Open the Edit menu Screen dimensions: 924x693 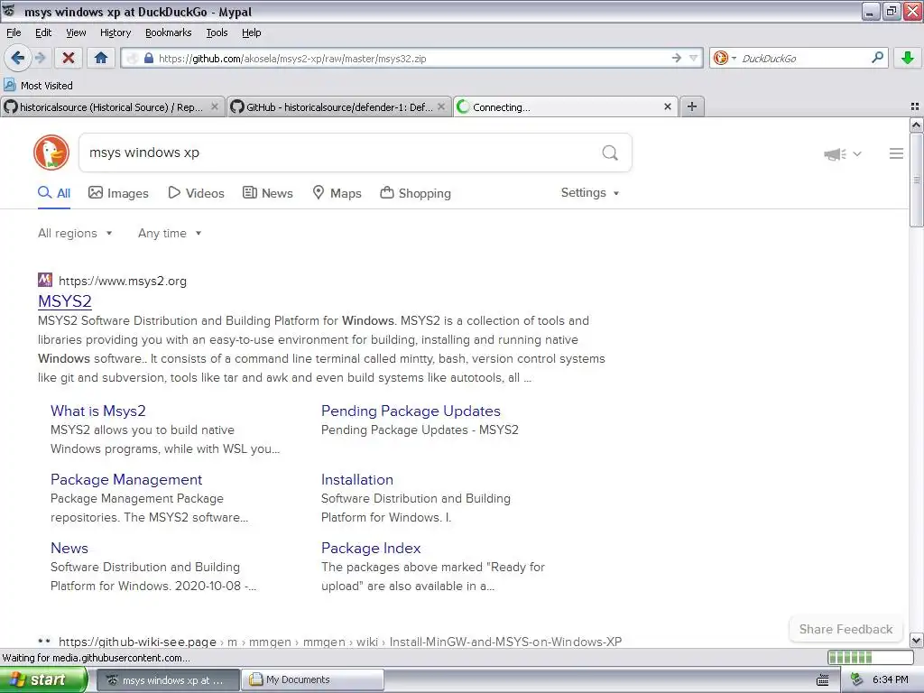43,32
